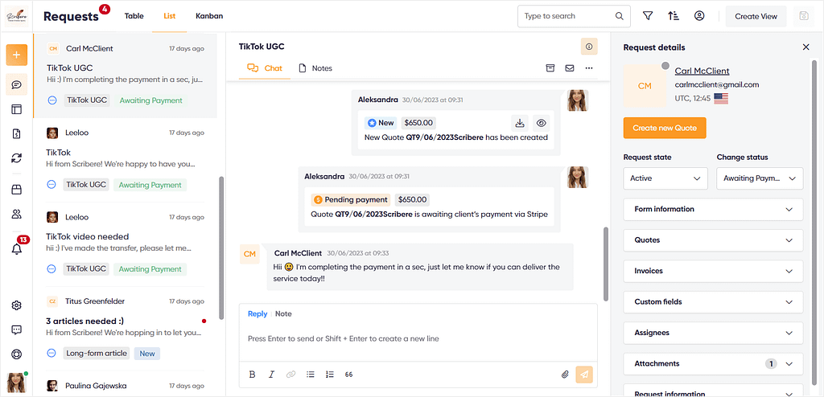This screenshot has height=397, width=824.
Task: Preview the New quote via eye icon
Action: coord(542,124)
